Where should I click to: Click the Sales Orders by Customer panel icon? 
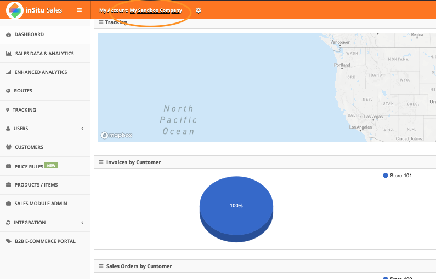(x=101, y=266)
